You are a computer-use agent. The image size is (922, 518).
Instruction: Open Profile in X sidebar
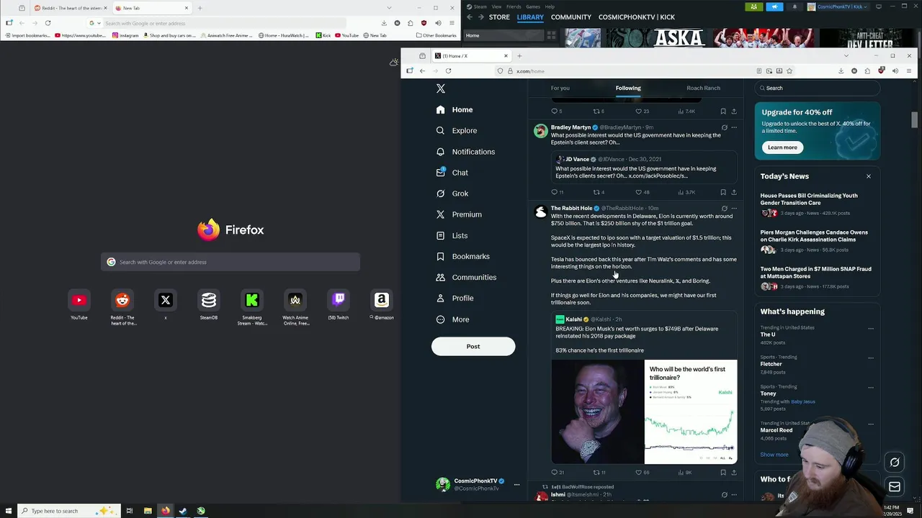(x=455, y=298)
